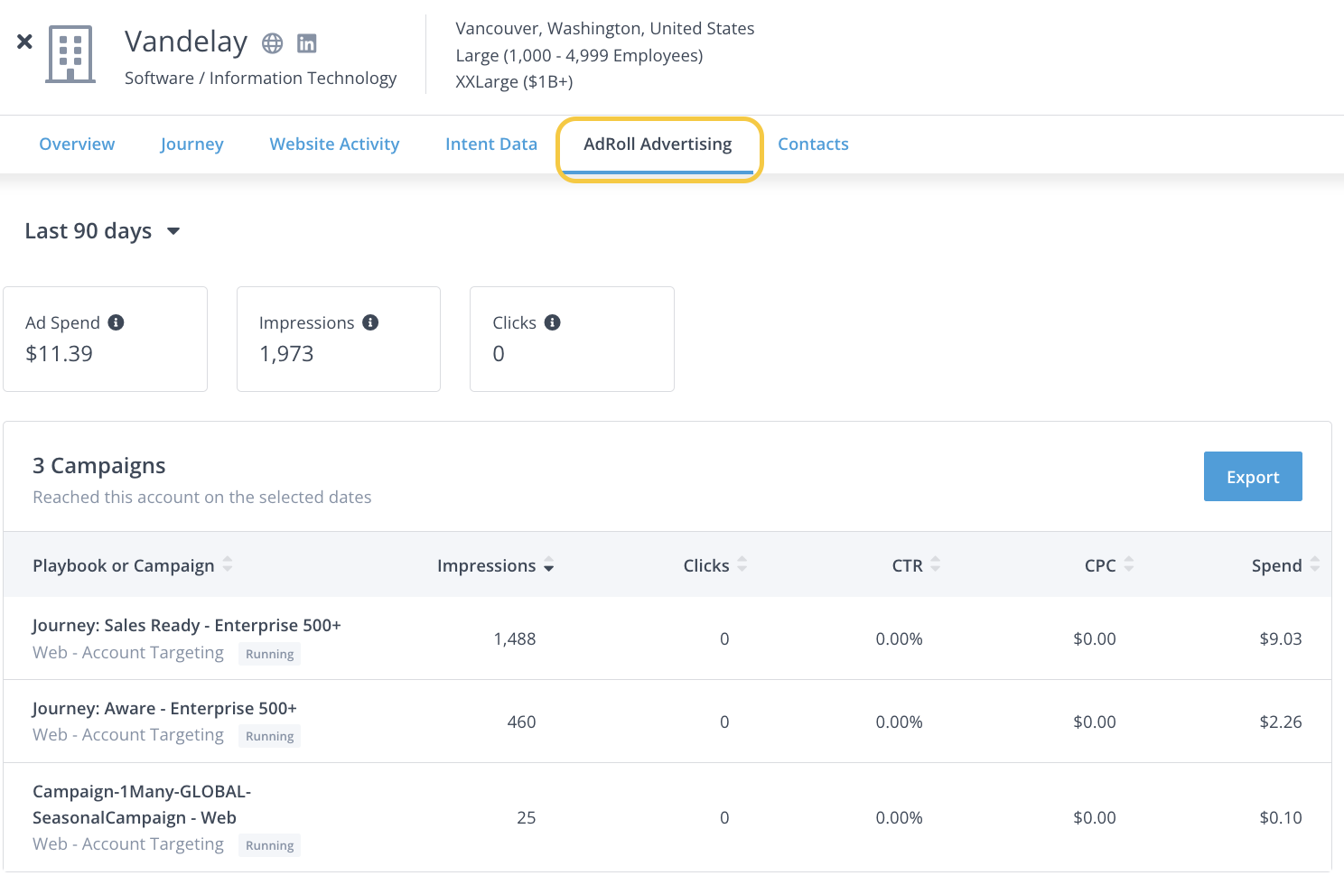Click the Clicks info icon
Screen dimensions: 1344x885
point(553,322)
